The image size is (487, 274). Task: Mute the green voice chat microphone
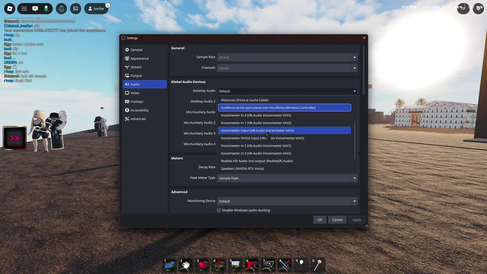(x=46, y=8)
